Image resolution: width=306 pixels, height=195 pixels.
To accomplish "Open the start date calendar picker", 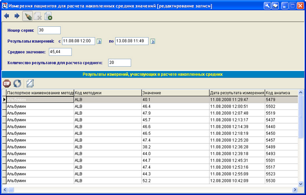I will tap(99, 41).
